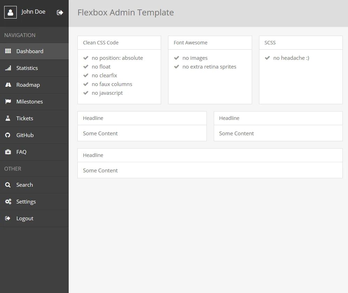Click the checkmark beside "no float"

click(x=86, y=66)
